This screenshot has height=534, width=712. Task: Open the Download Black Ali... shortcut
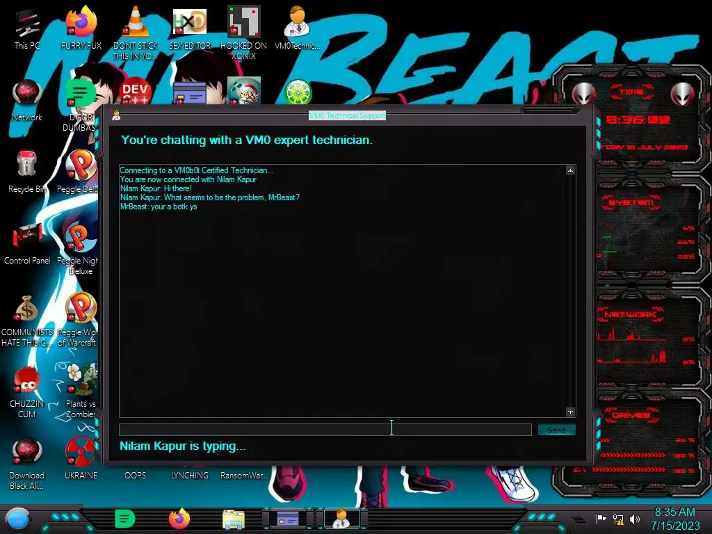(x=27, y=464)
